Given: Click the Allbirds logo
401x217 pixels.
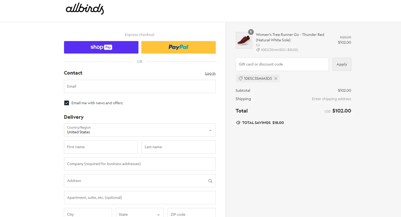Looking at the screenshot, I should (x=85, y=9).
